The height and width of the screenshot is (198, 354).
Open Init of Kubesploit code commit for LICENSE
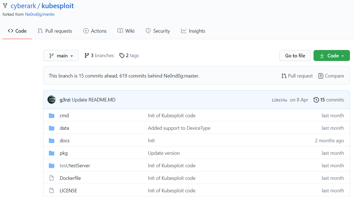coord(172,191)
